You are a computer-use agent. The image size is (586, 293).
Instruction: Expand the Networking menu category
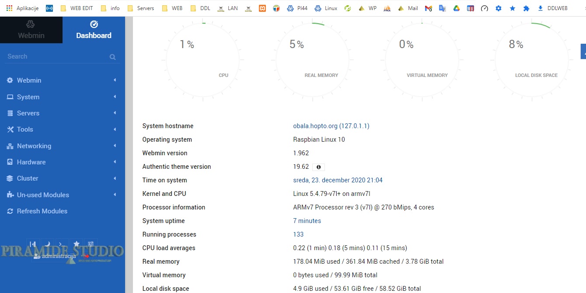63,146
